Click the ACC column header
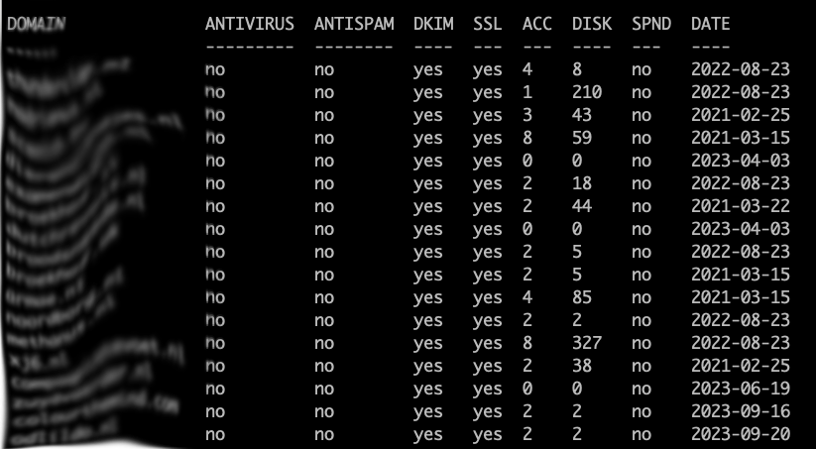The height and width of the screenshot is (449, 816). click(537, 24)
